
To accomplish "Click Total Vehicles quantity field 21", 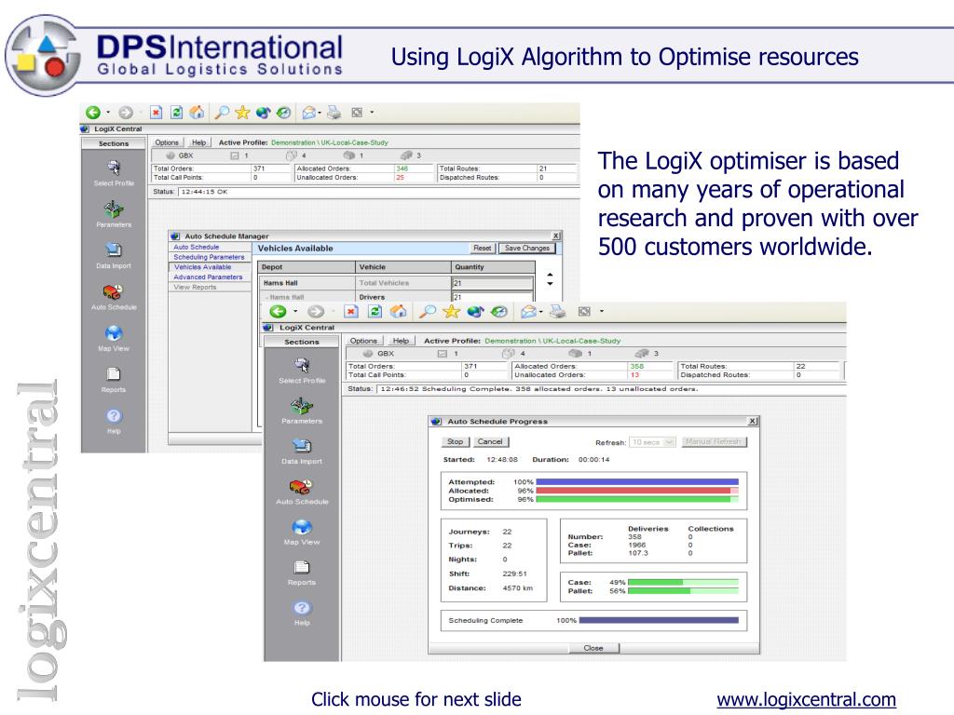I will tap(492, 283).
